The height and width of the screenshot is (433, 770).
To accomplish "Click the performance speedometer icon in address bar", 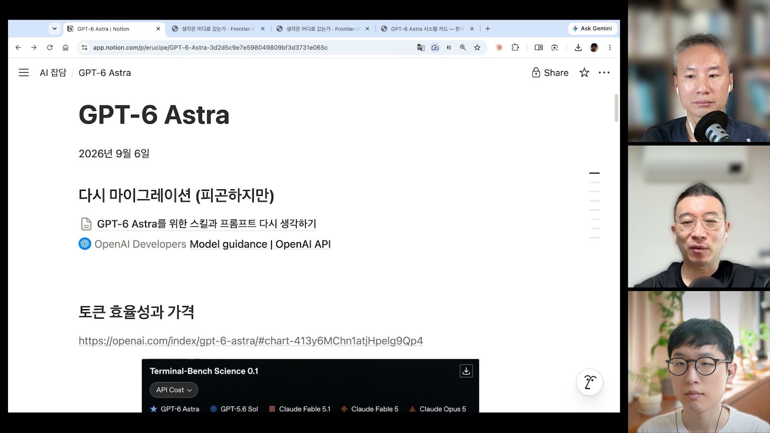I will click(435, 47).
